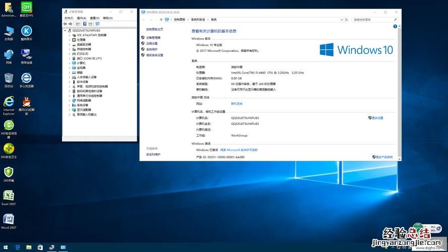This screenshot has width=448, height=252.
Task: Open the Excel 2007 desktop shortcut
Action: (x=9, y=196)
